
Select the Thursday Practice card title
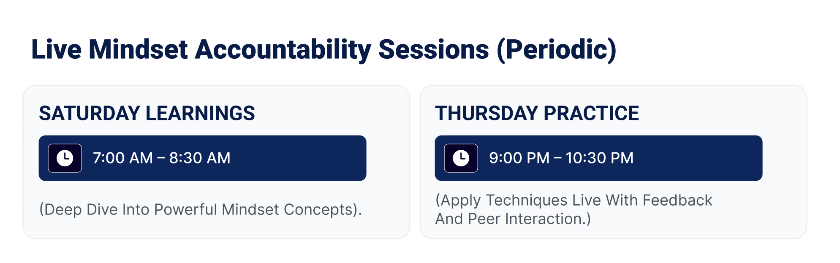537,113
